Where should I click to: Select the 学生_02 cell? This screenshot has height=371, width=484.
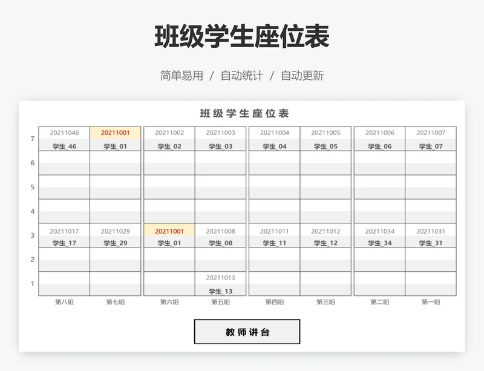[x=169, y=145]
